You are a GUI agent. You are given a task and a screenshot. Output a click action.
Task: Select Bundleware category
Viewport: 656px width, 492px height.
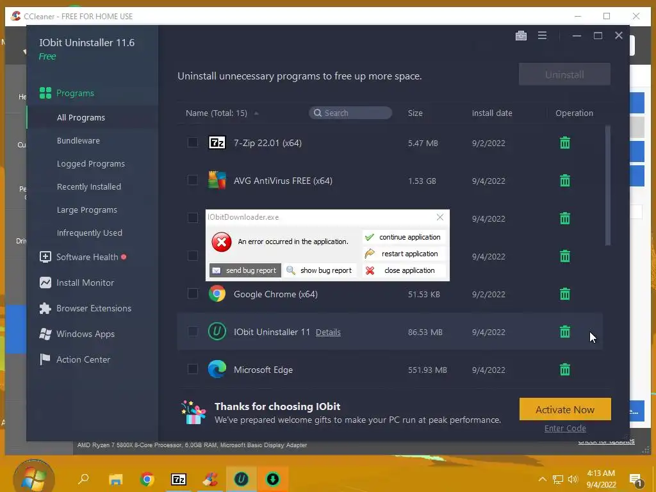(x=78, y=140)
